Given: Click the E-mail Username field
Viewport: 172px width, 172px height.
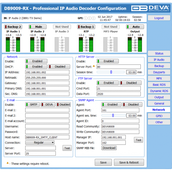Looking at the screenshot, I should pos(47,126).
